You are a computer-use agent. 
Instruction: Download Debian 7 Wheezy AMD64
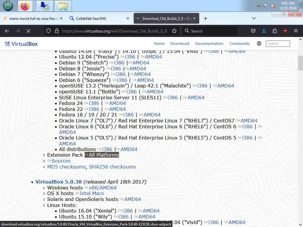pos(142,74)
